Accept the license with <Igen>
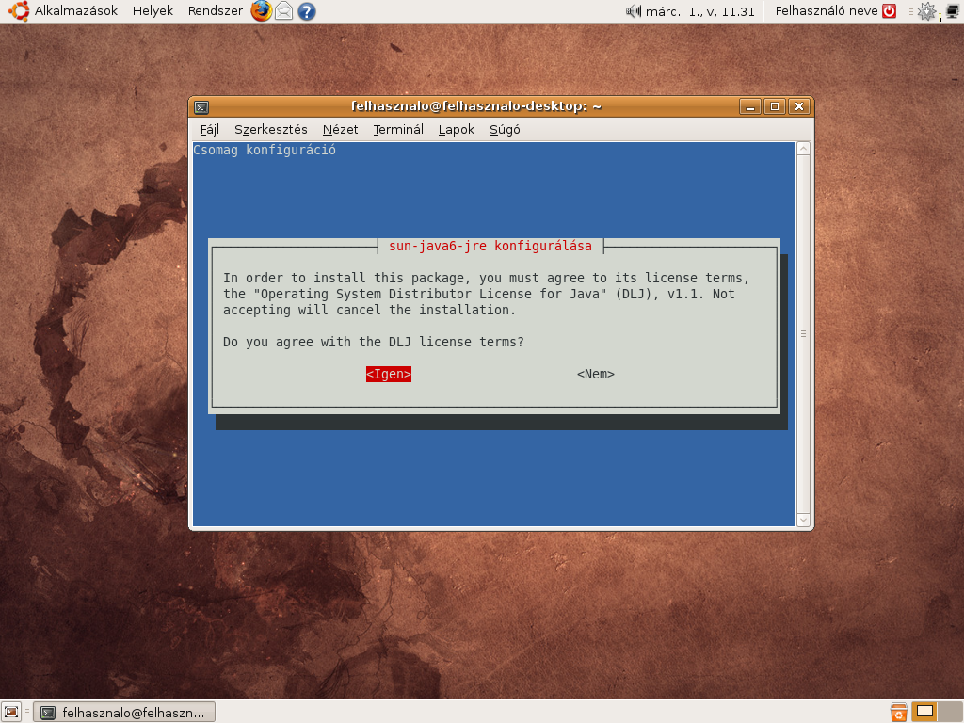The image size is (964, 723). pos(389,375)
